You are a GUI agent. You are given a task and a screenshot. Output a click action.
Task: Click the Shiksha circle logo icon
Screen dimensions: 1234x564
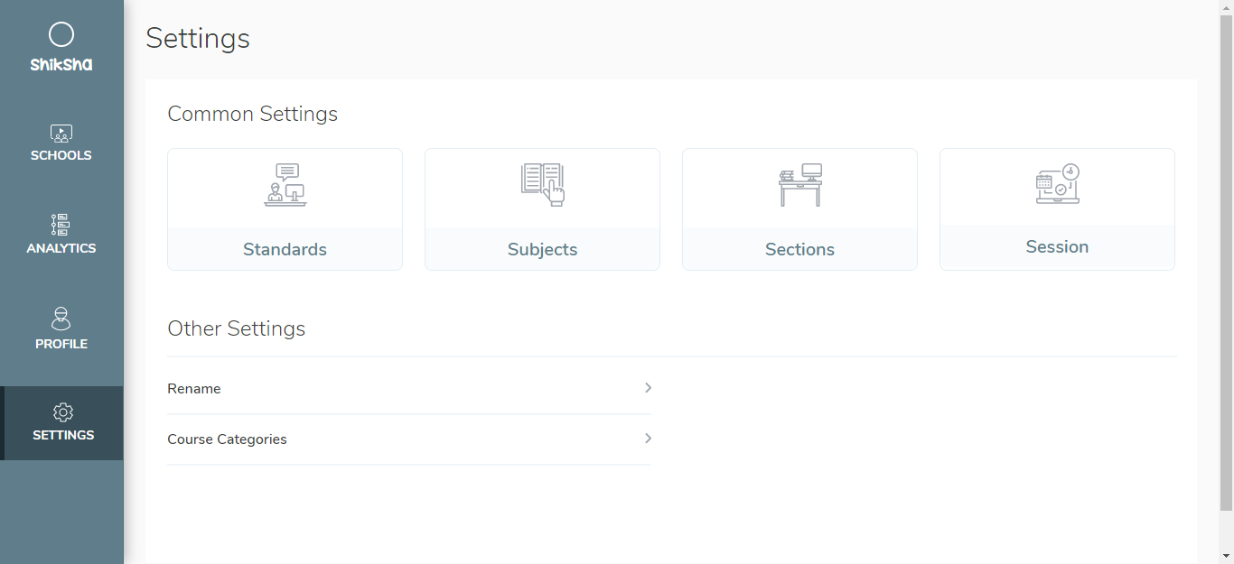[x=61, y=35]
